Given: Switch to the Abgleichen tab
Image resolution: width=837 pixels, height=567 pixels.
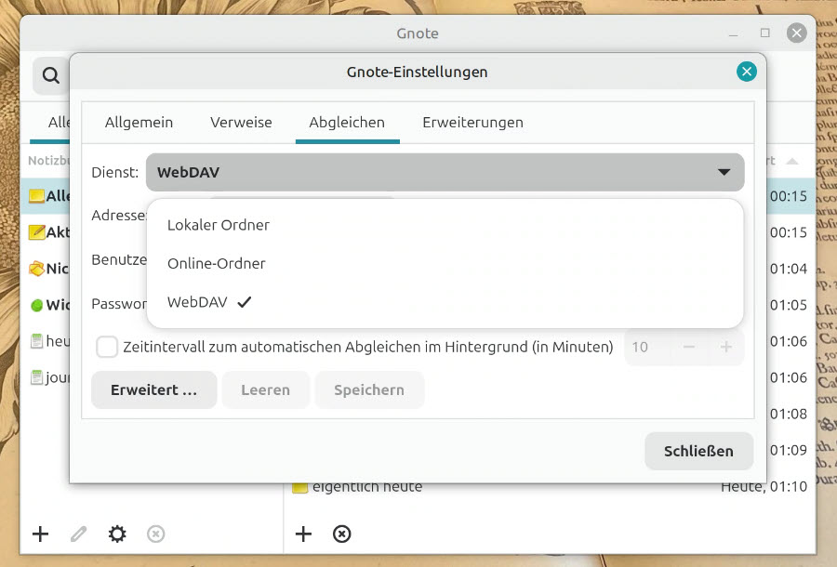Looking at the screenshot, I should tap(347, 123).
